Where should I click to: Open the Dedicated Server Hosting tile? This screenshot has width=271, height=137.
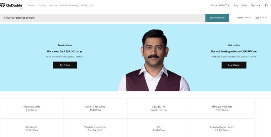(223, 128)
